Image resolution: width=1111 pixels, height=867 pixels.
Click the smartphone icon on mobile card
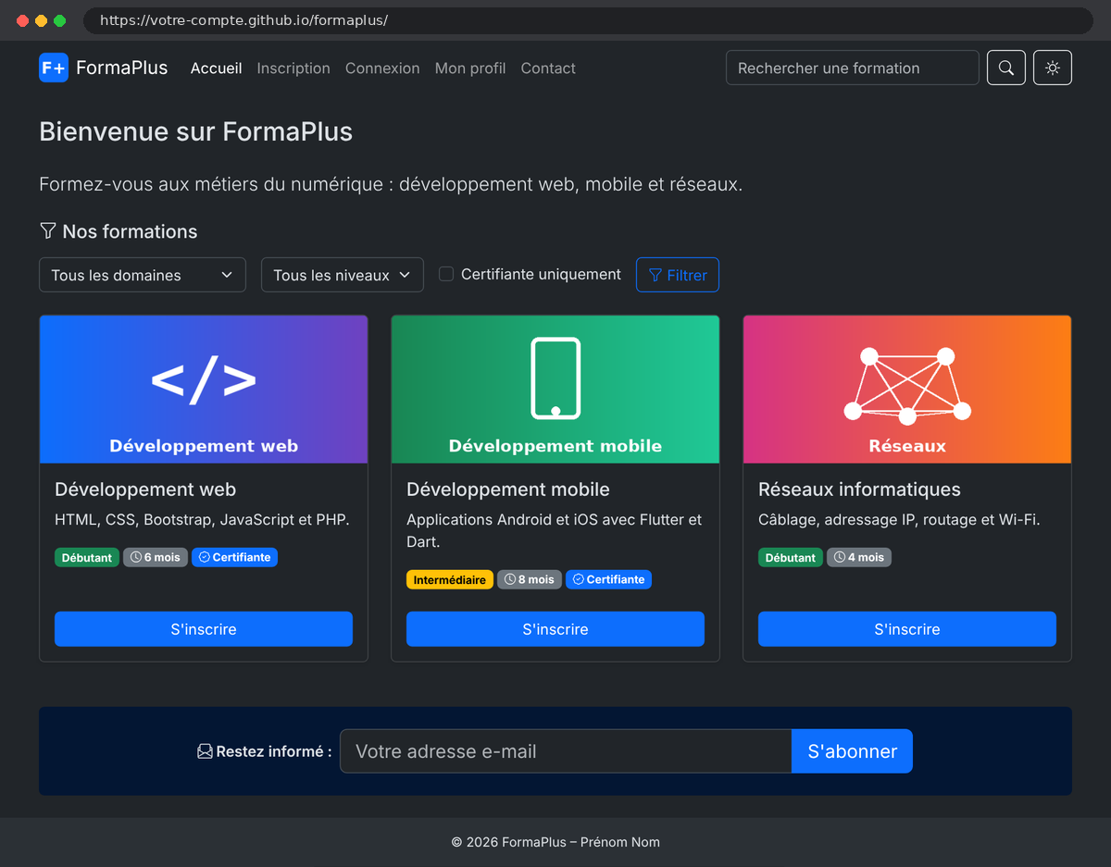555,378
